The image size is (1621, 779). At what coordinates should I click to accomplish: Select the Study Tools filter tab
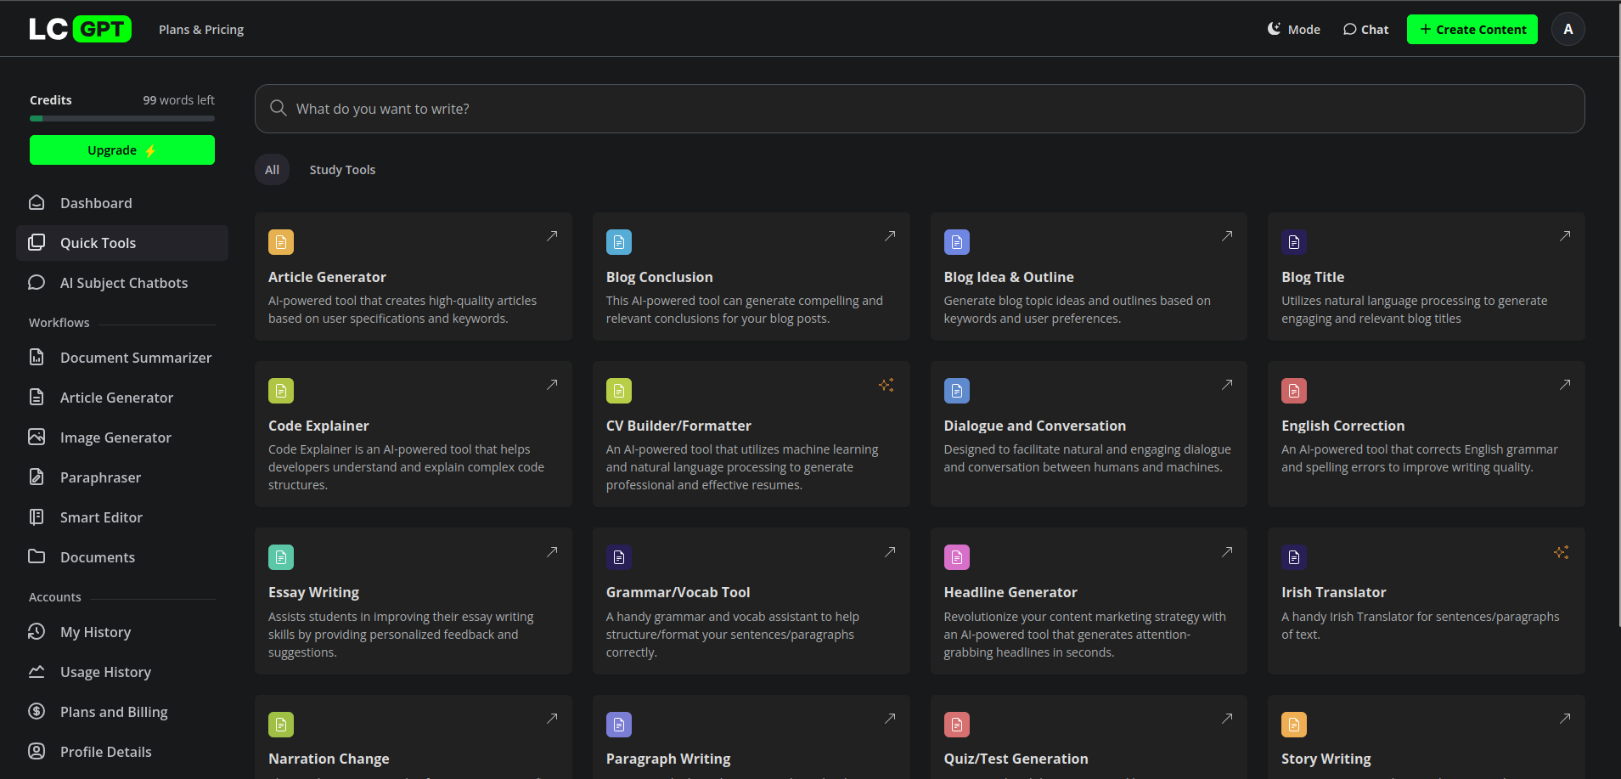[x=342, y=170]
